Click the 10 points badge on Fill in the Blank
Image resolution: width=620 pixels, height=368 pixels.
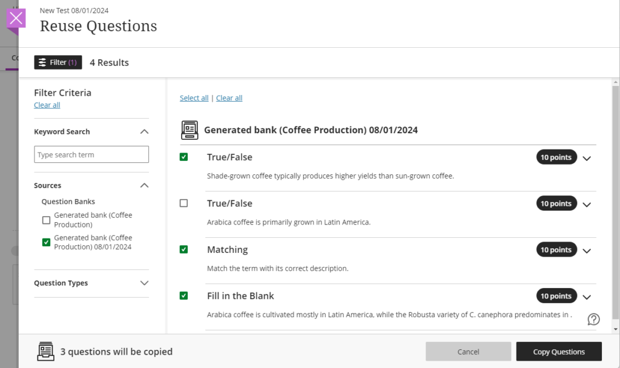(x=556, y=296)
